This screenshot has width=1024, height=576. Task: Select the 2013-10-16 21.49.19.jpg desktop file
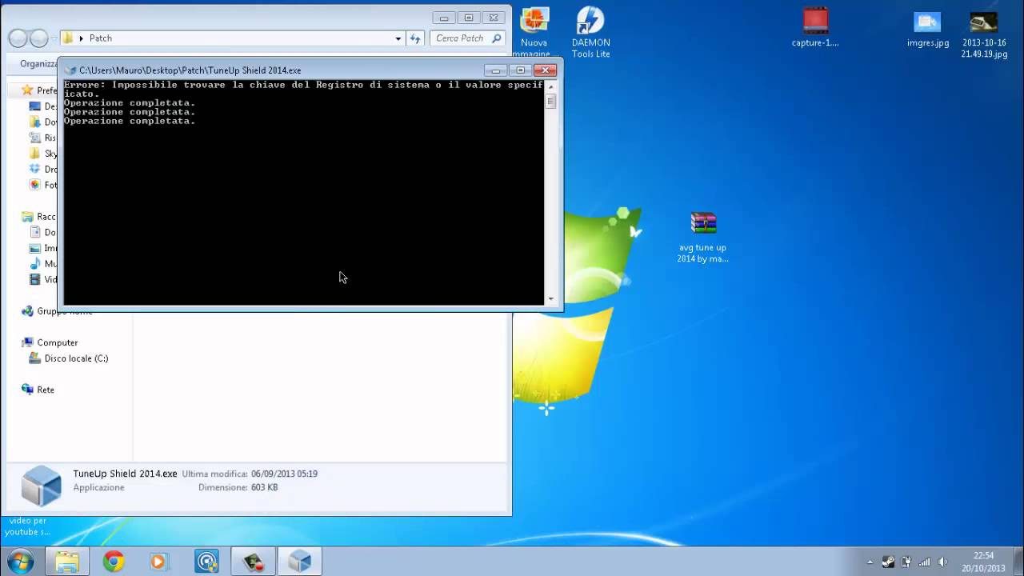984,34
